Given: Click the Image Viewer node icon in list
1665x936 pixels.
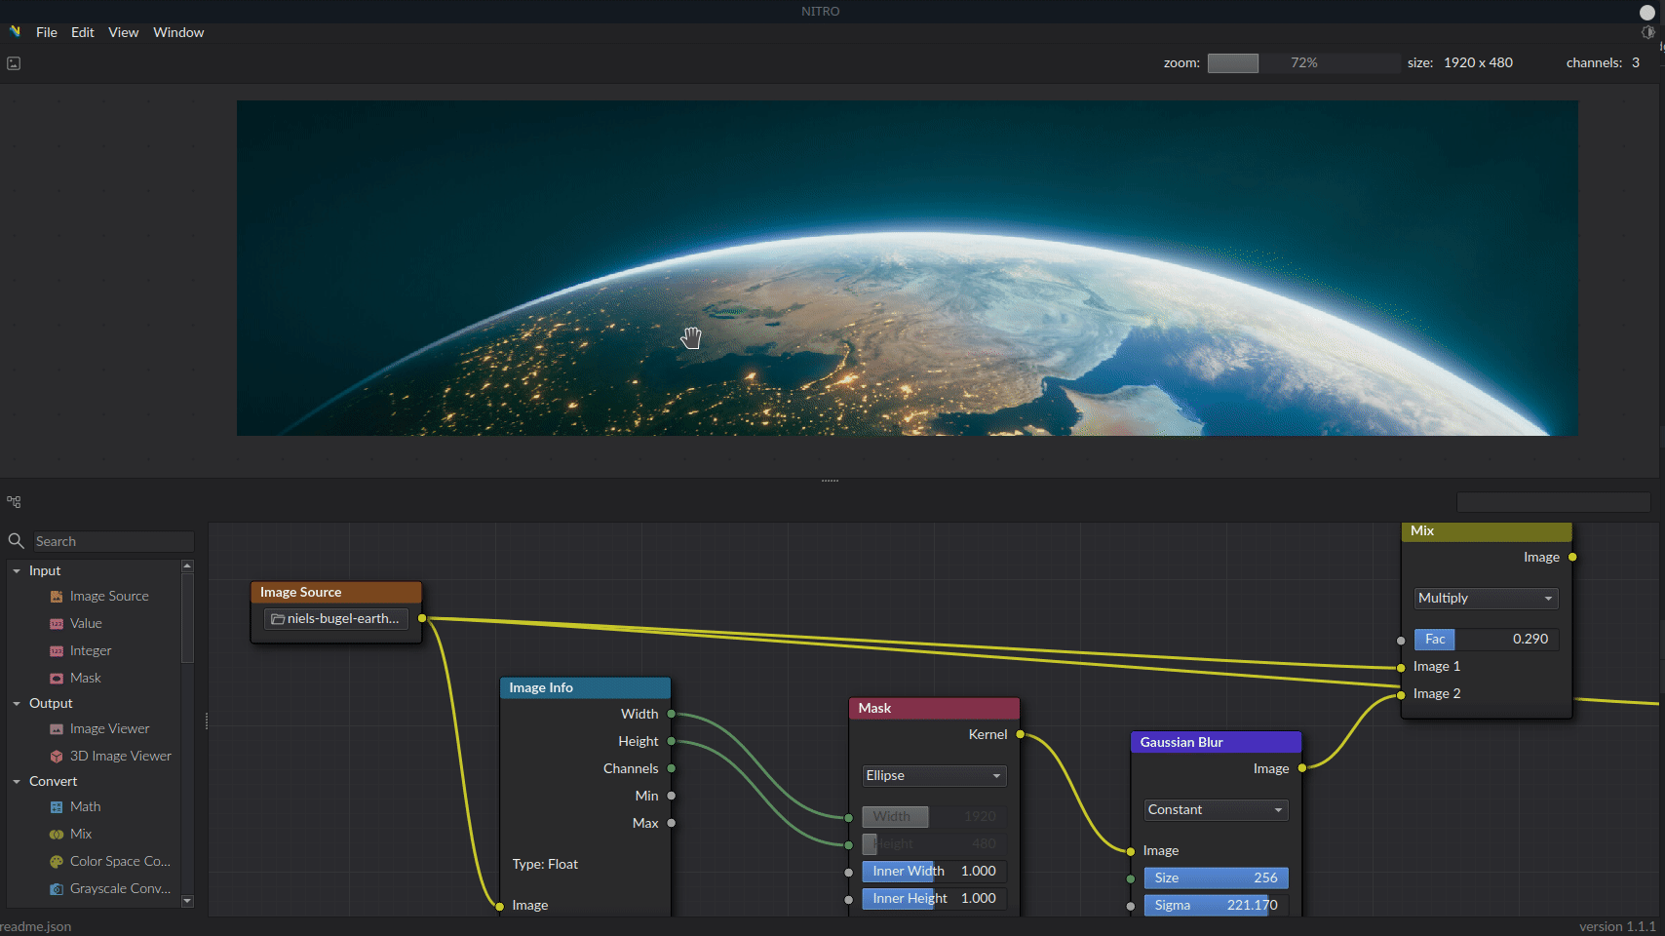Looking at the screenshot, I should [x=57, y=728].
